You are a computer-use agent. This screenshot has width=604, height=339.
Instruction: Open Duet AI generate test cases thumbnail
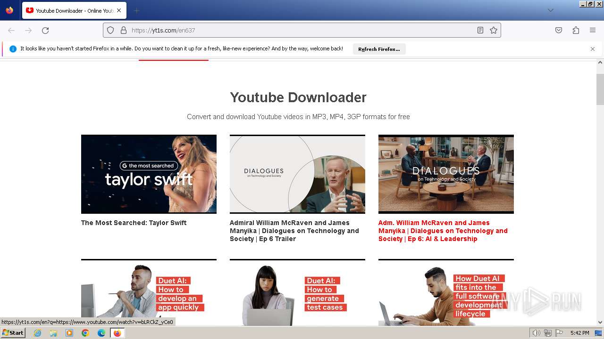tap(297, 292)
